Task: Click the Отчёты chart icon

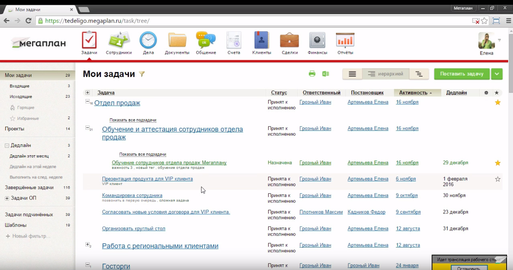Action: pyautogui.click(x=345, y=41)
